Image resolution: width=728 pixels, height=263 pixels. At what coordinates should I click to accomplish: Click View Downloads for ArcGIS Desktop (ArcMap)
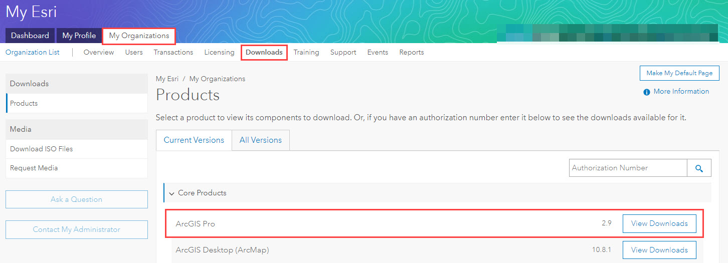[x=659, y=250]
